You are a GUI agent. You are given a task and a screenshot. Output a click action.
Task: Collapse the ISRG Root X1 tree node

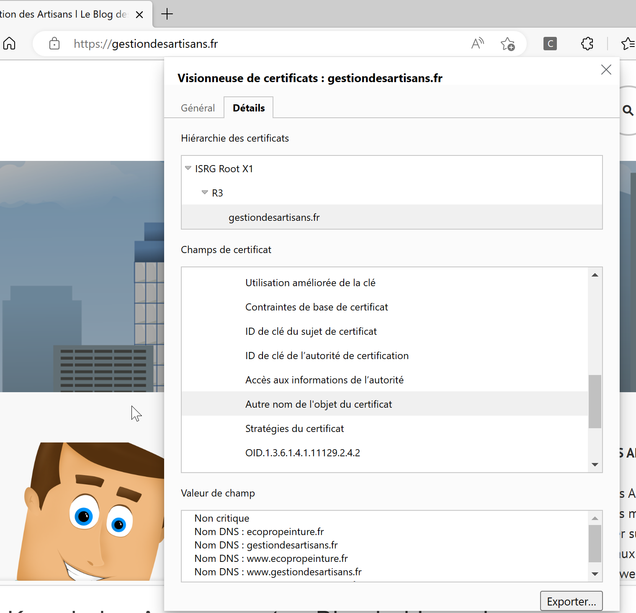pyautogui.click(x=188, y=168)
